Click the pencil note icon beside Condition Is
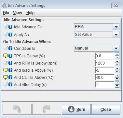This screenshot has width=123, height=118. click(6, 48)
